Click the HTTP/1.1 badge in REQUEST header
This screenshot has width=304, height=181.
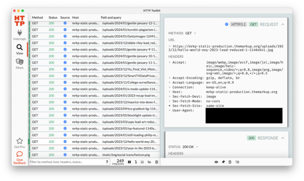(x=239, y=24)
